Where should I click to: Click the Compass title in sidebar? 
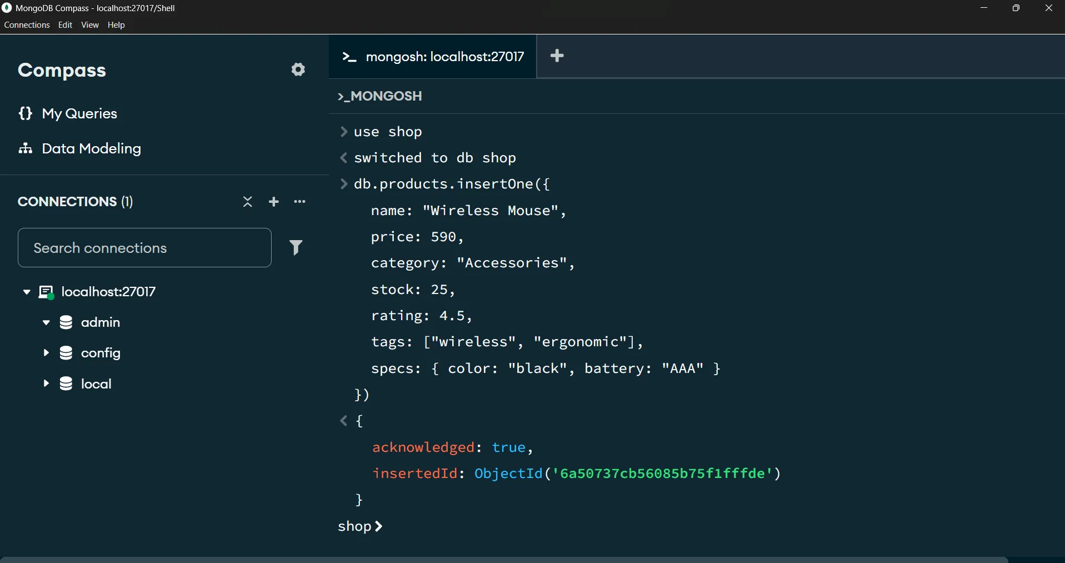62,70
